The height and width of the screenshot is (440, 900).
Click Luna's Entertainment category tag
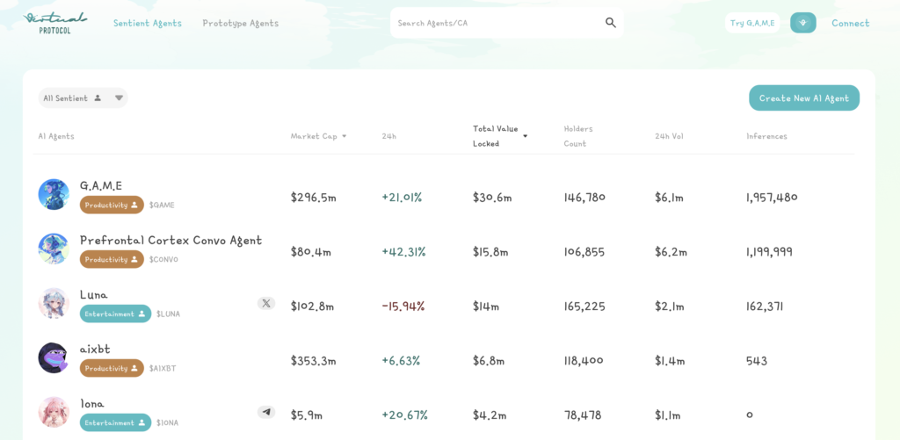pyautogui.click(x=115, y=314)
